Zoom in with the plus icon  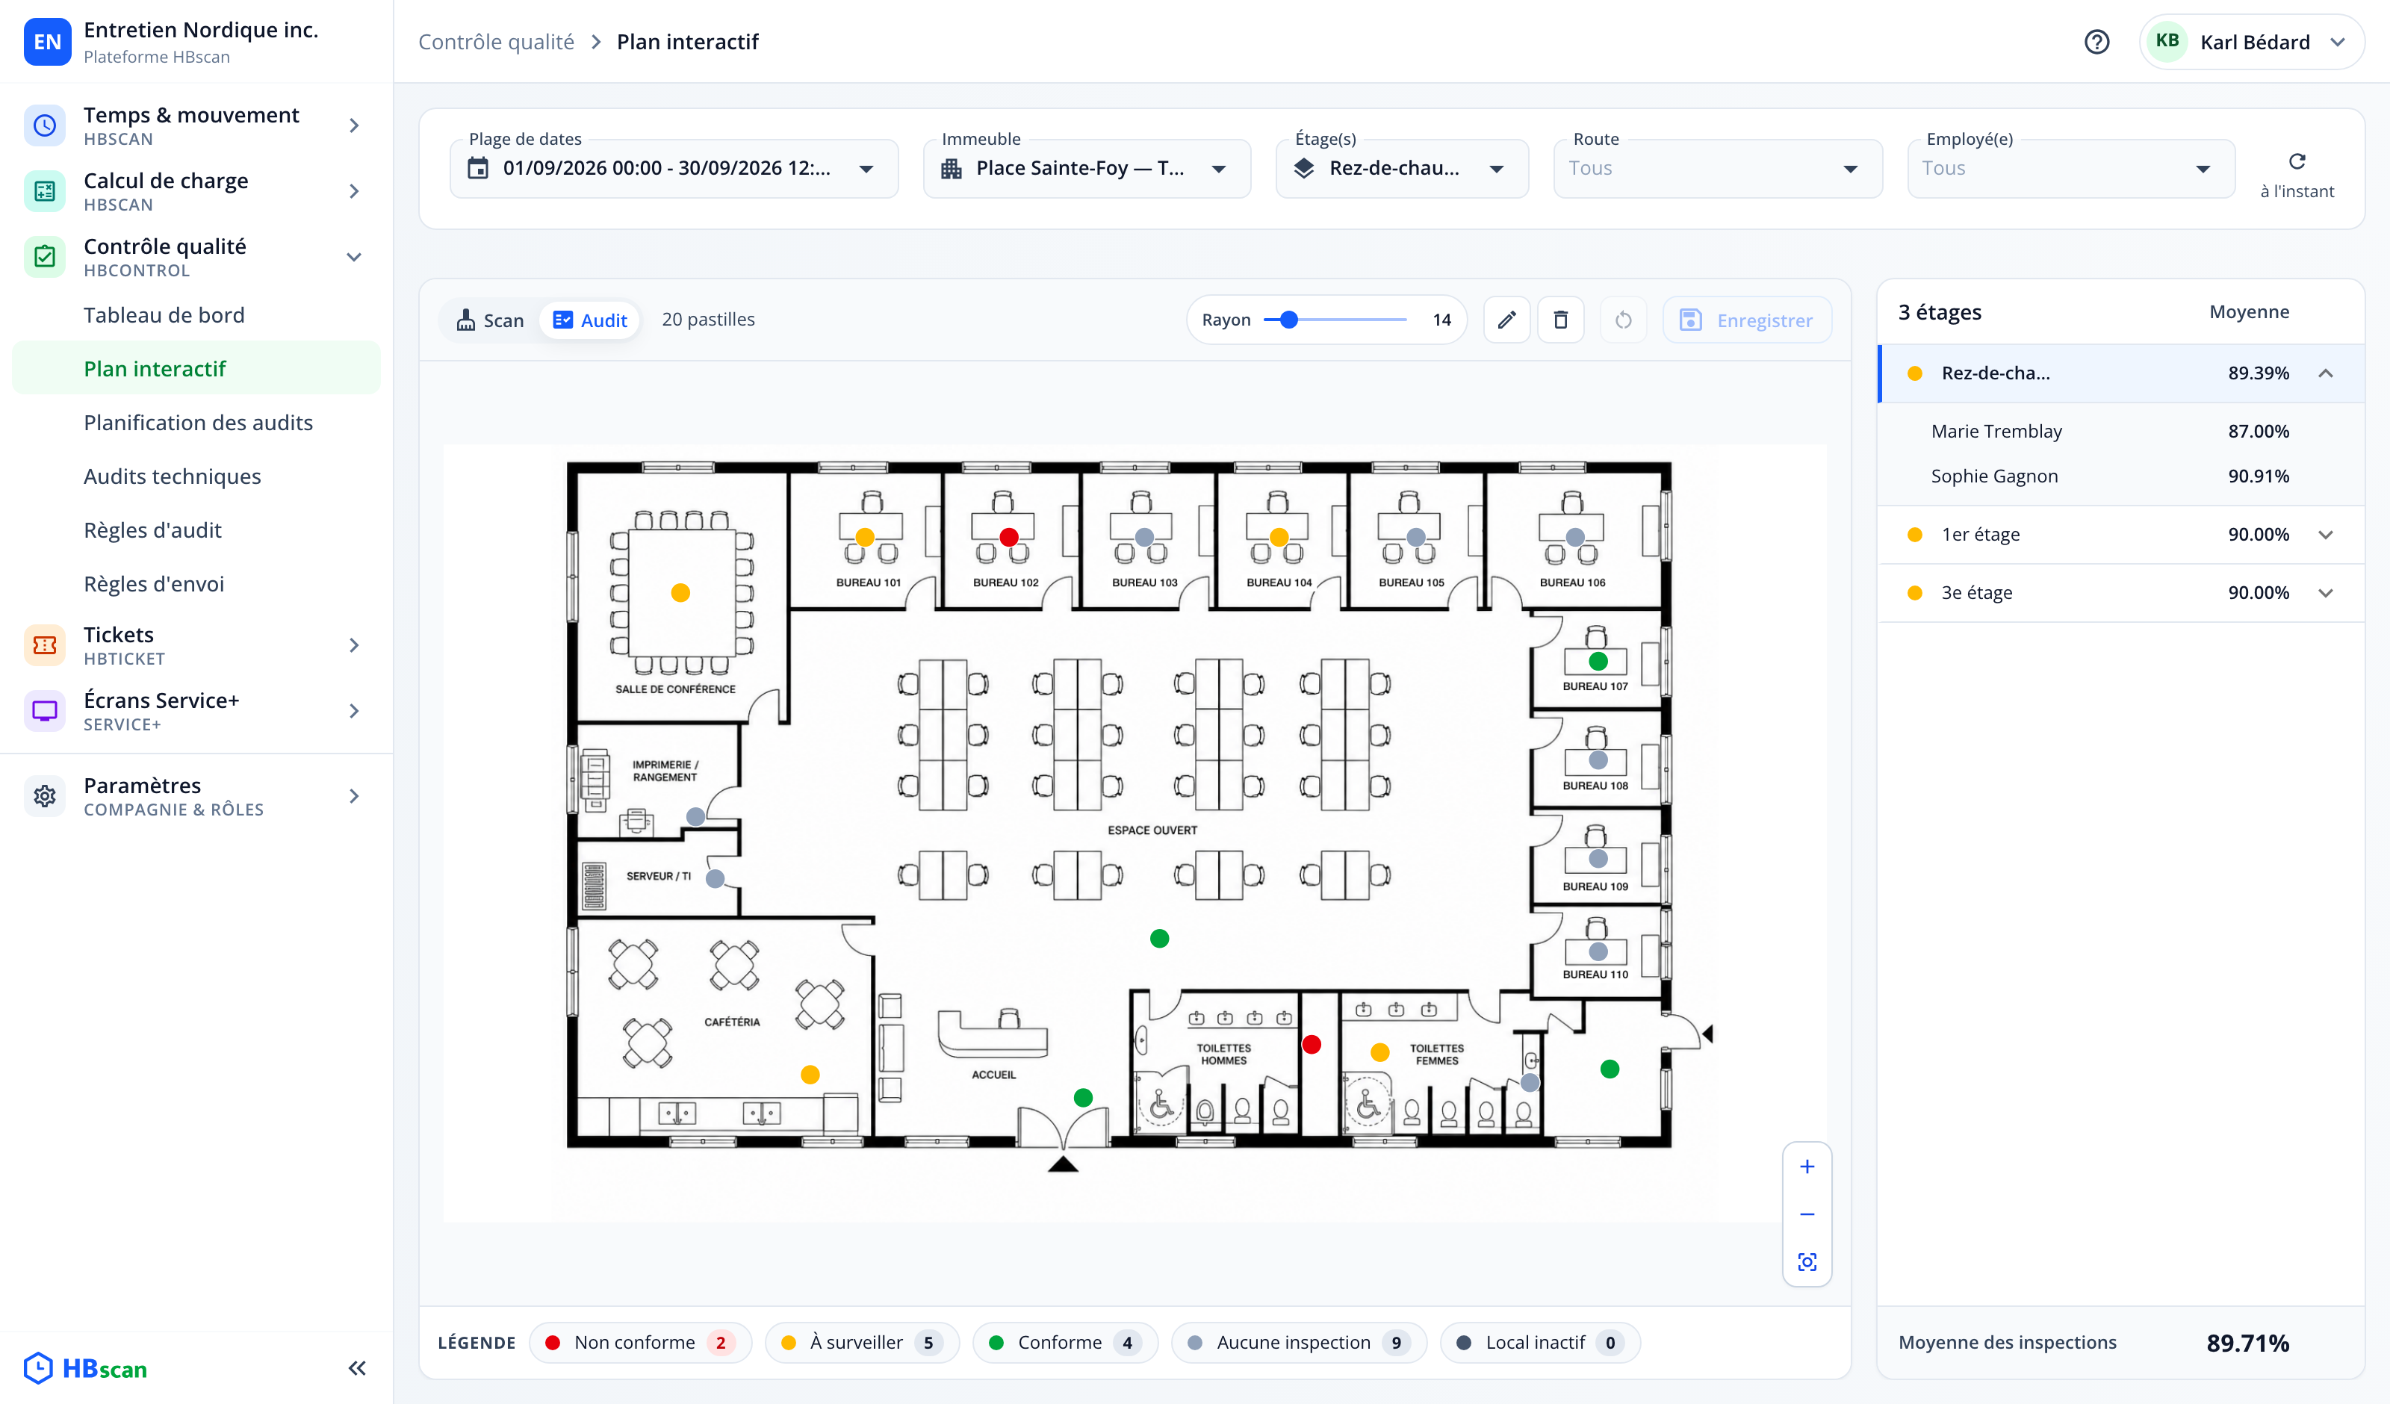pos(1807,1167)
